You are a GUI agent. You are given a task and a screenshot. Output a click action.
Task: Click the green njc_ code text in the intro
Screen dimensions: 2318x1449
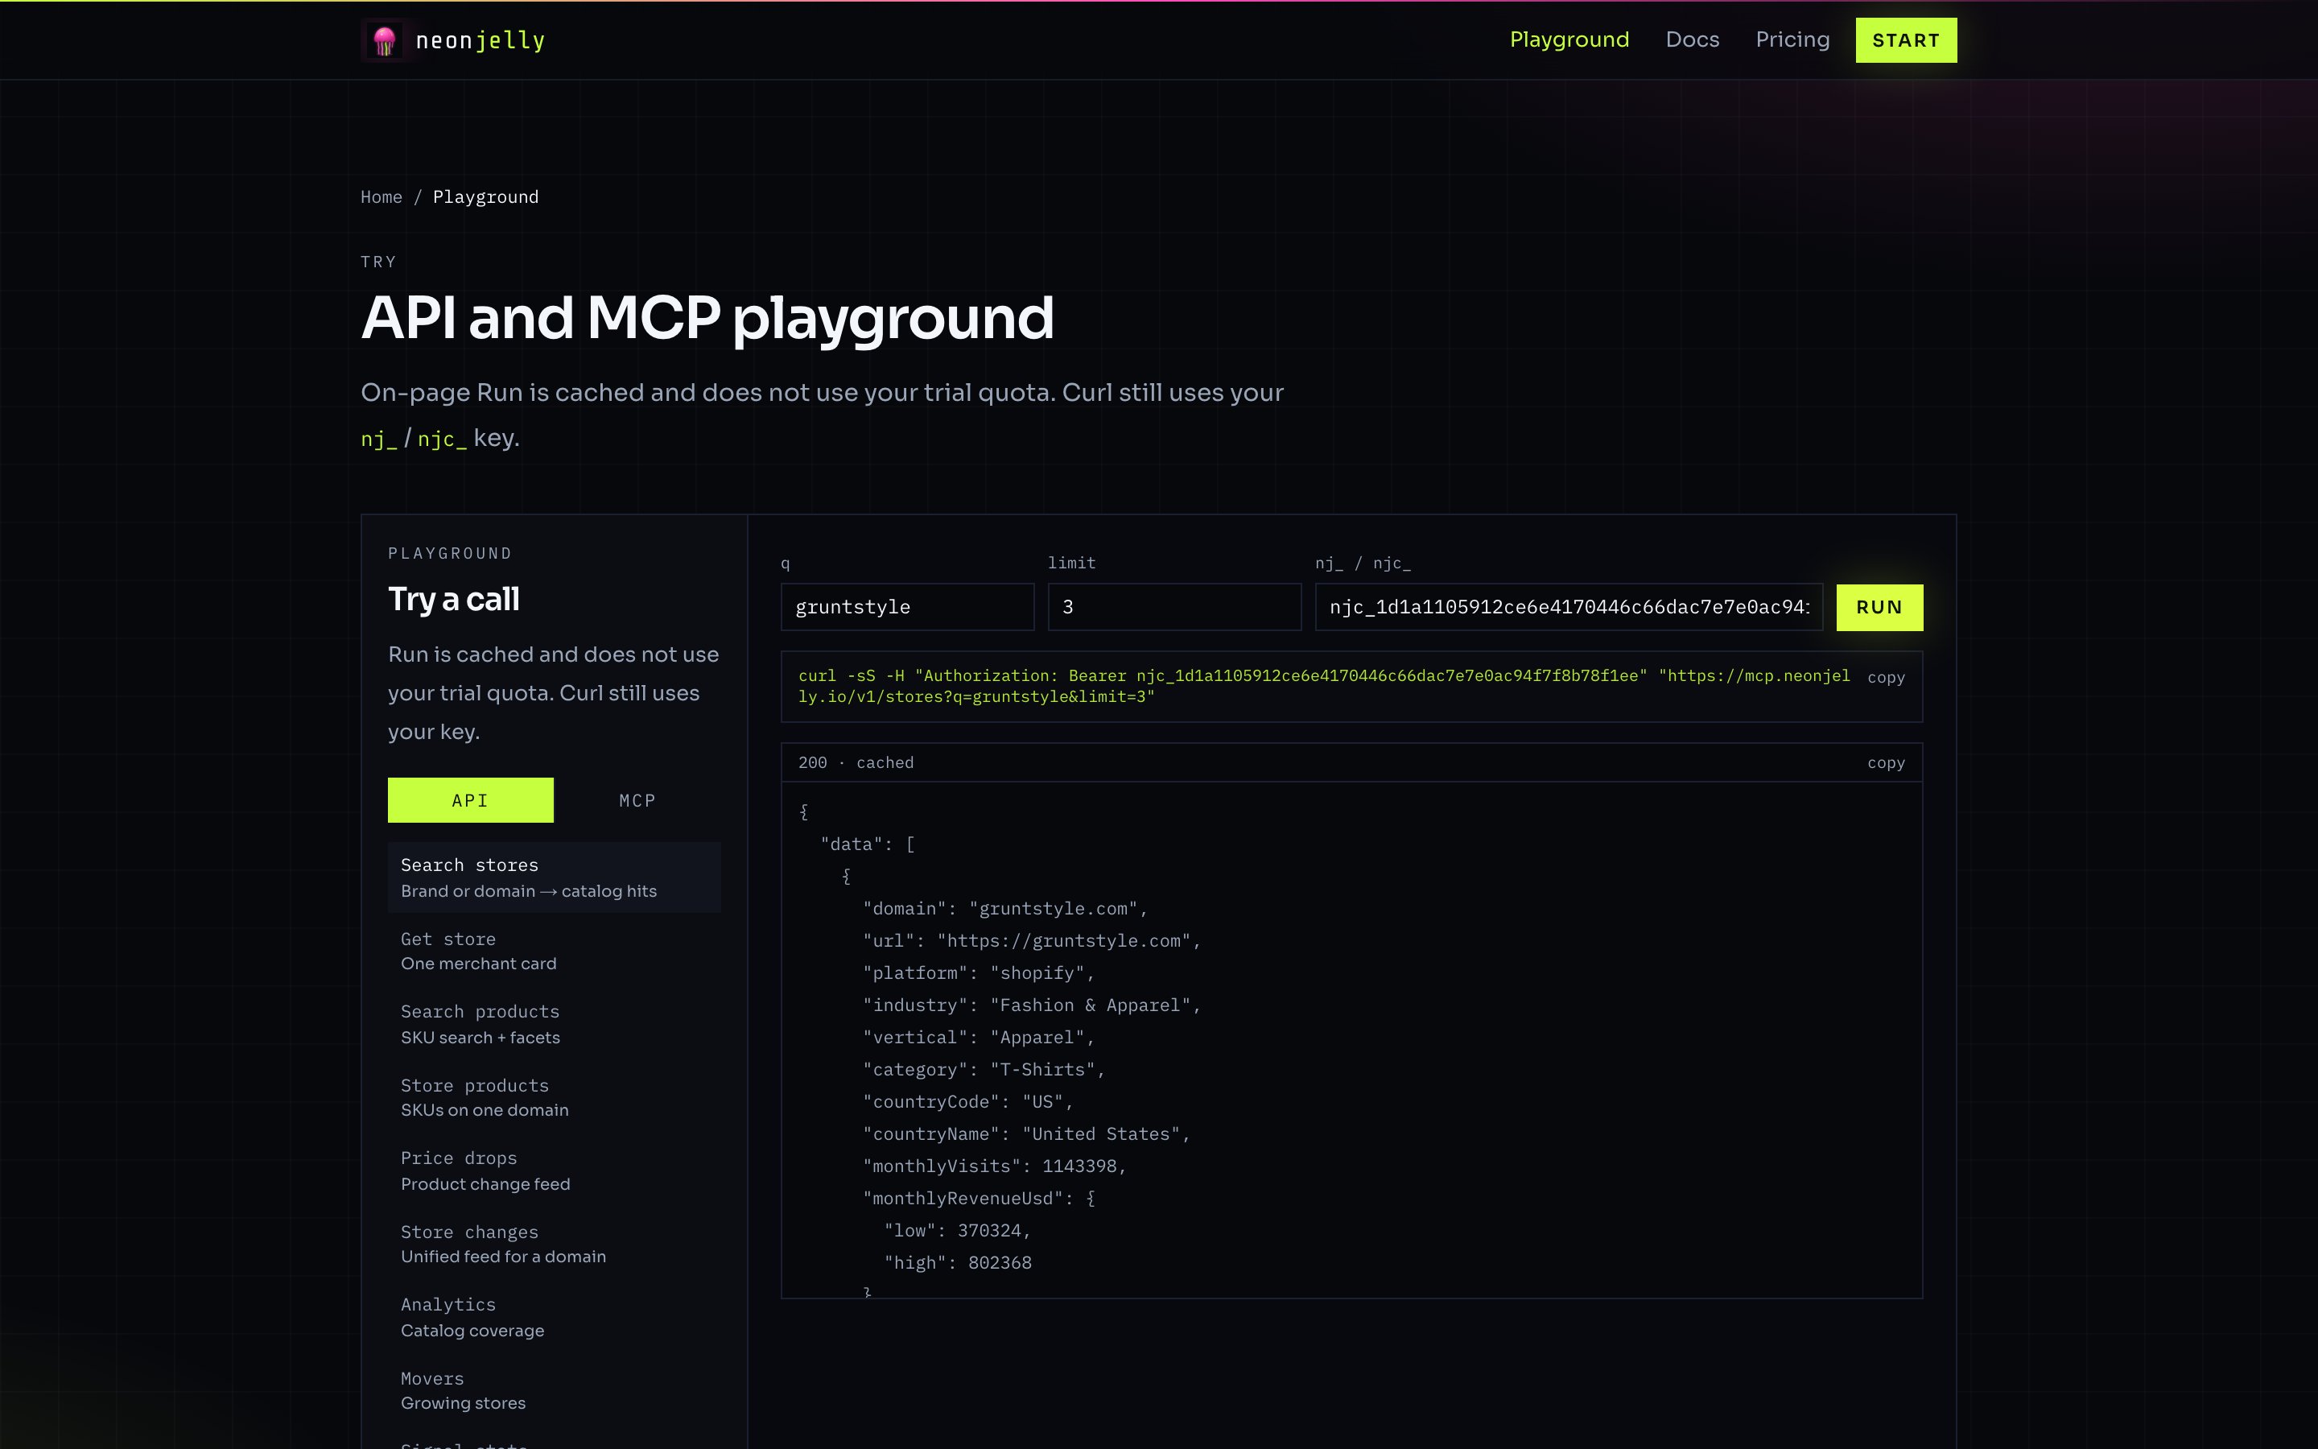pos(442,439)
